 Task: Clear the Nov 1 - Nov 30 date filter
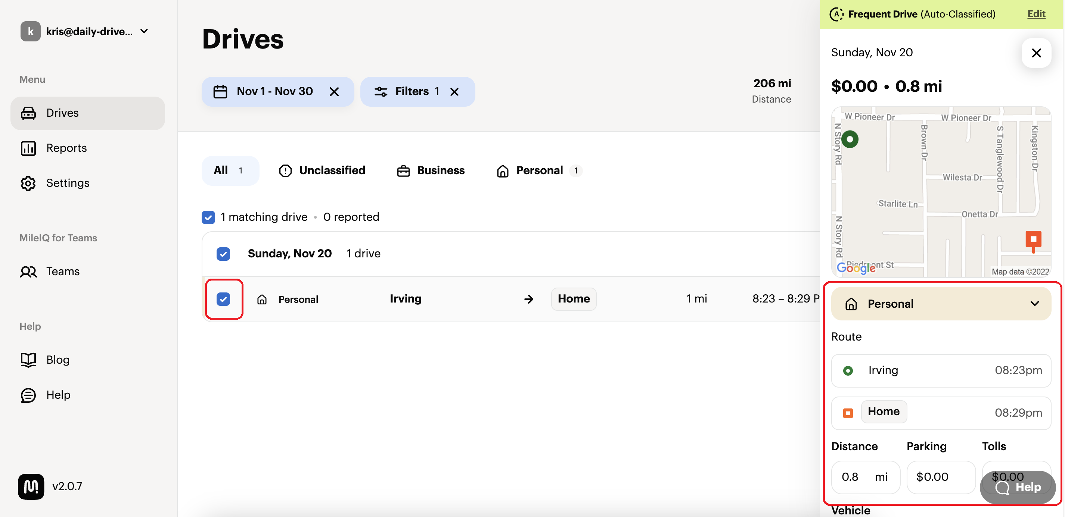[334, 92]
